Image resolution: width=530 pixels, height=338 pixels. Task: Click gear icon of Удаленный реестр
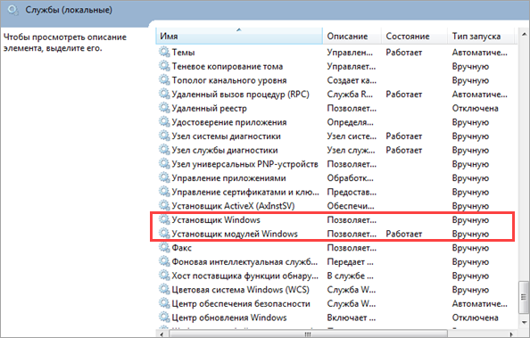coord(164,108)
